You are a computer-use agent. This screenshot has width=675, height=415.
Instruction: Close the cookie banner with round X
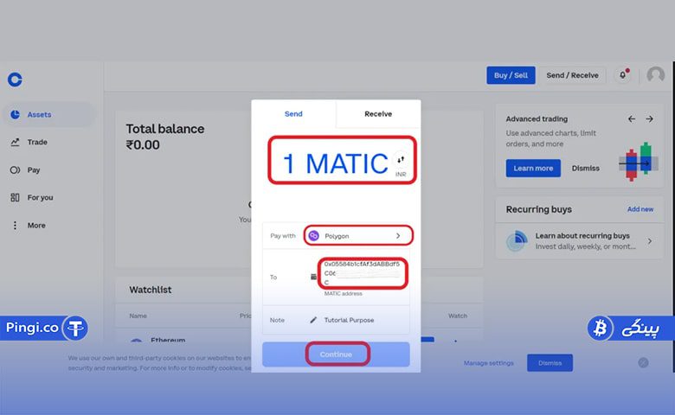tap(643, 362)
